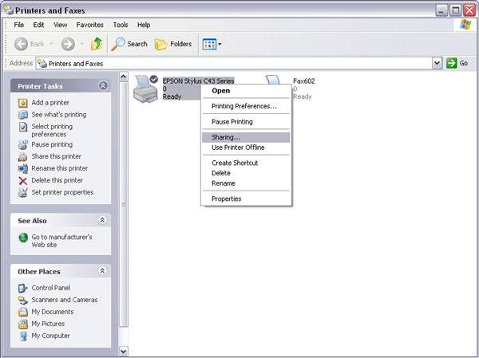Open the Search toolbar button

(x=129, y=44)
